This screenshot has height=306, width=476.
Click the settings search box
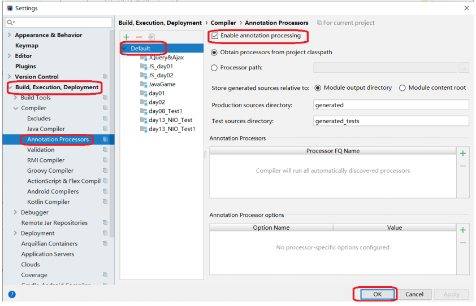(59, 23)
